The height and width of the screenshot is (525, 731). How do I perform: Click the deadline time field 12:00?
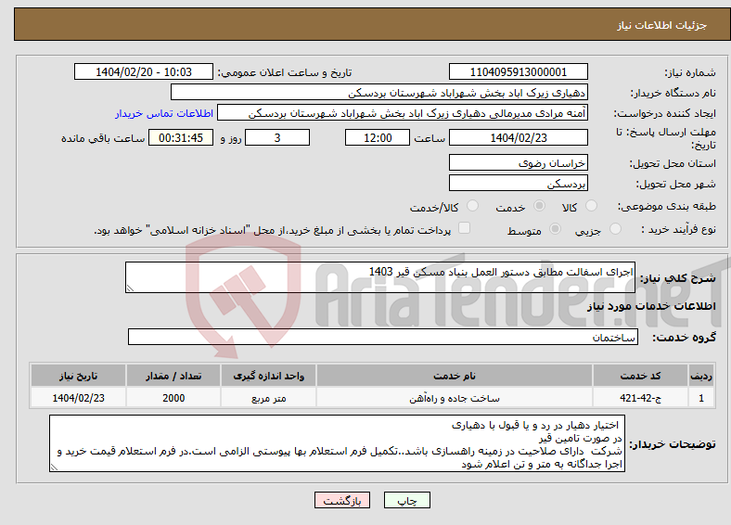pos(378,137)
